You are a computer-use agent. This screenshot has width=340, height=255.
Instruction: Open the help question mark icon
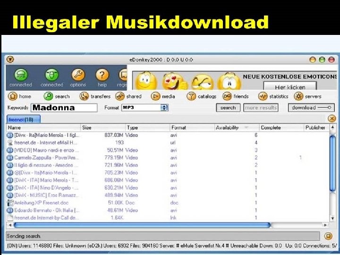click(102, 75)
